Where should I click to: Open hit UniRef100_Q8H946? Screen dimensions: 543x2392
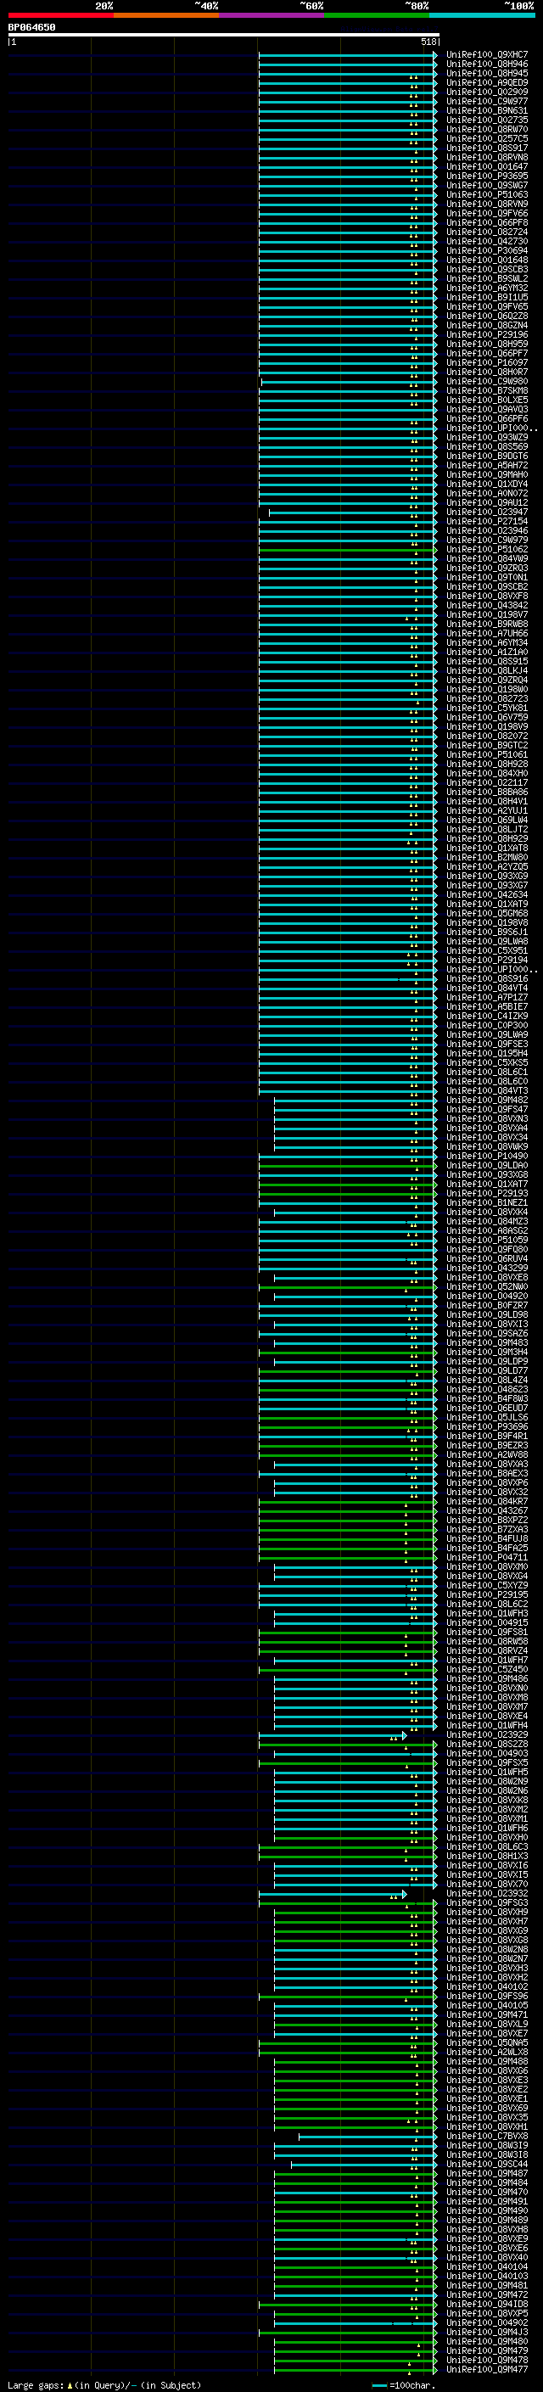point(487,64)
